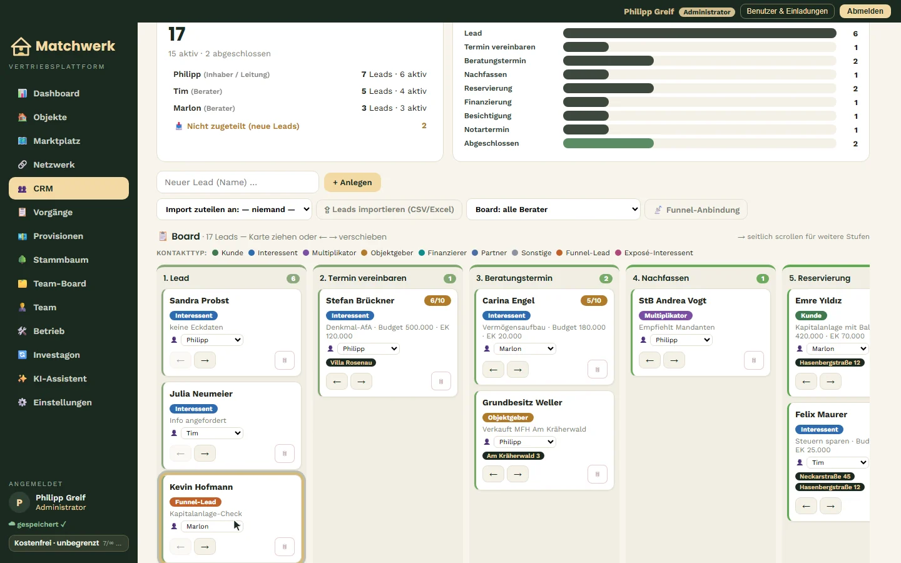Click the Lead progress bar
Screen dimensions: 901x563
[x=700, y=33]
